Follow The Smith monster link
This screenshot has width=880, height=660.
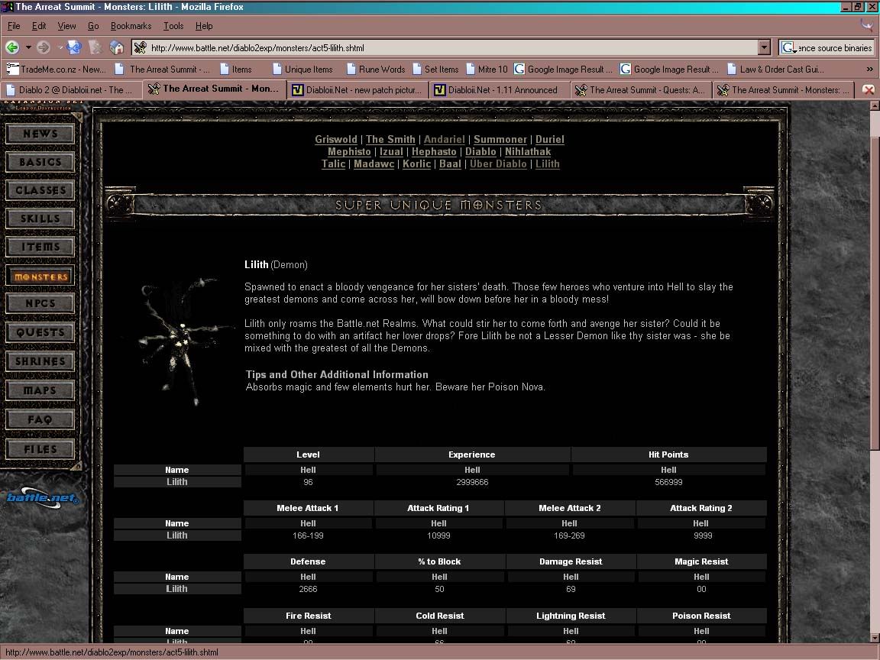[390, 139]
